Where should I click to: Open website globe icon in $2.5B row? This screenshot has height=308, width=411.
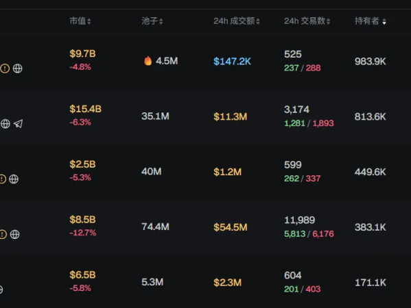tap(14, 179)
